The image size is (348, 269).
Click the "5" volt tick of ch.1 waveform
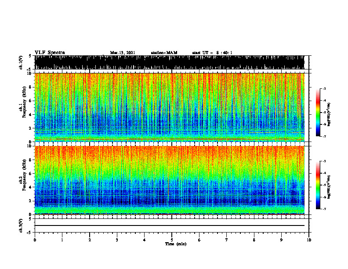pos(30,56)
